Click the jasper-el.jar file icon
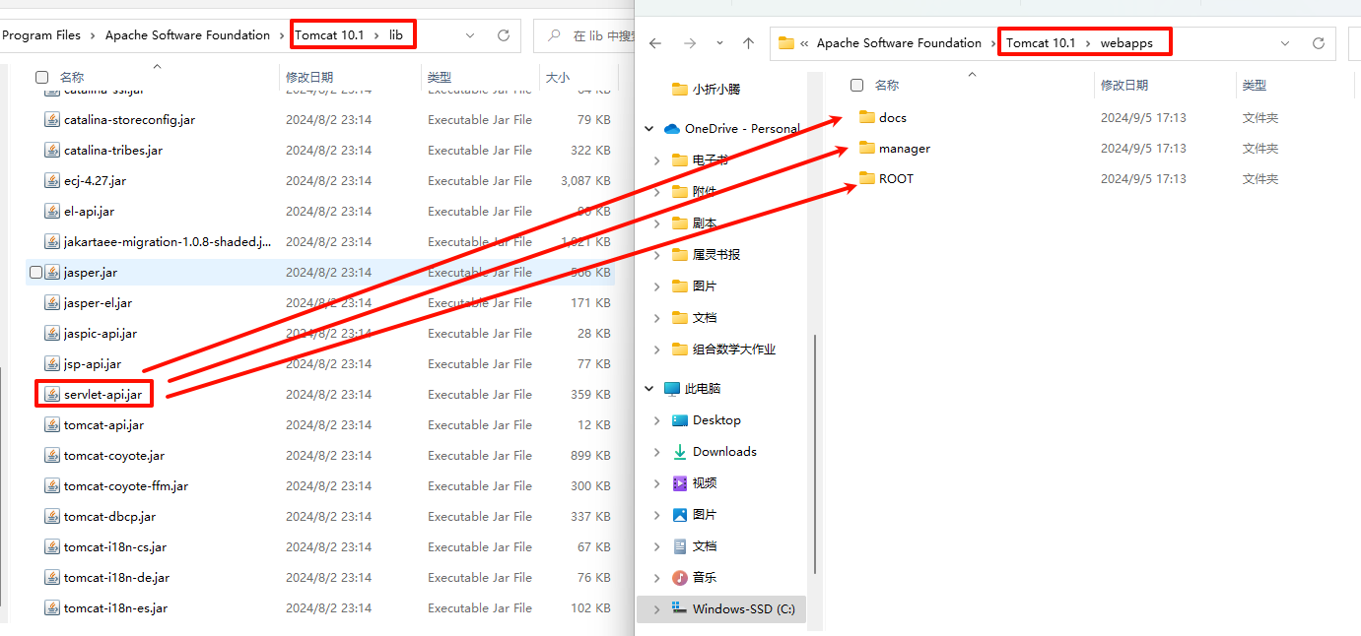Image resolution: width=1361 pixels, height=636 pixels. [52, 303]
